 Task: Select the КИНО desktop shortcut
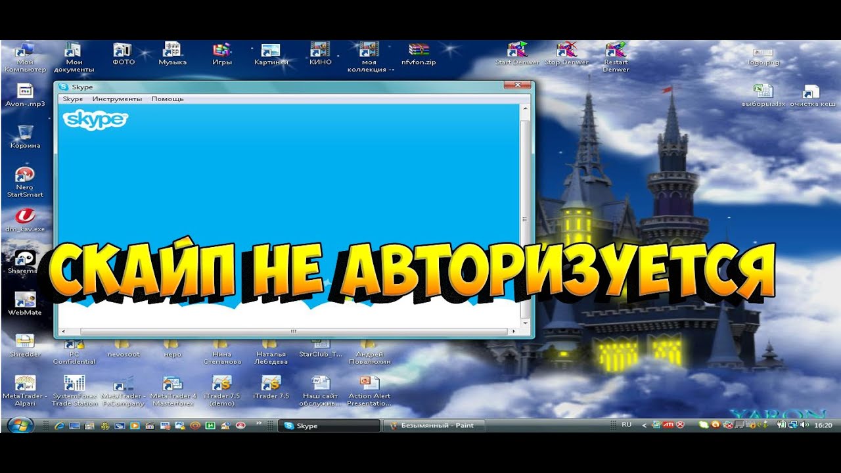pos(320,55)
